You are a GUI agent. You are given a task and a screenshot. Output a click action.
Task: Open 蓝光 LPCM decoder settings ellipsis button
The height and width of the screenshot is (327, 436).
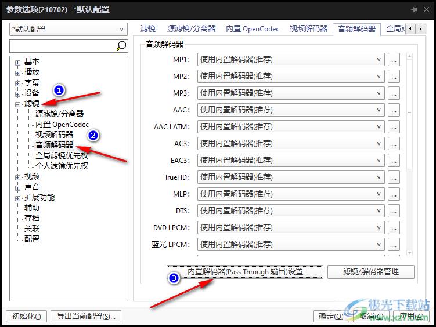point(394,244)
